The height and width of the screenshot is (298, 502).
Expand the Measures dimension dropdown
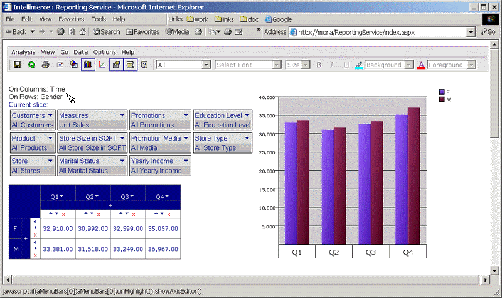pos(122,115)
